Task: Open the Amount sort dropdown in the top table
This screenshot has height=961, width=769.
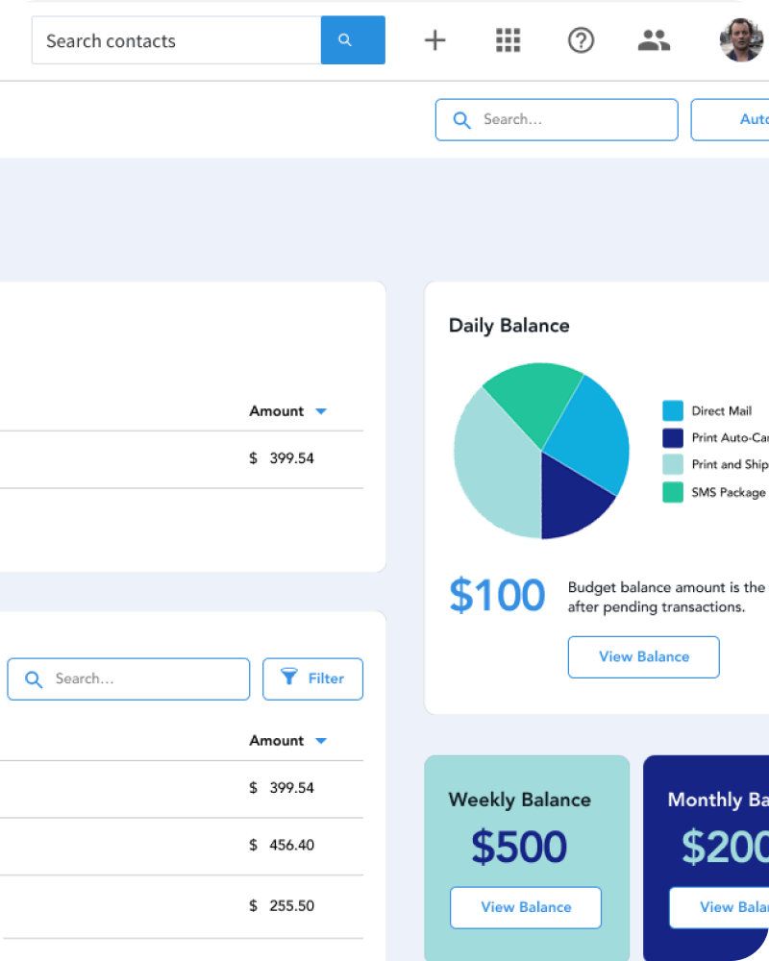Action: tap(322, 410)
